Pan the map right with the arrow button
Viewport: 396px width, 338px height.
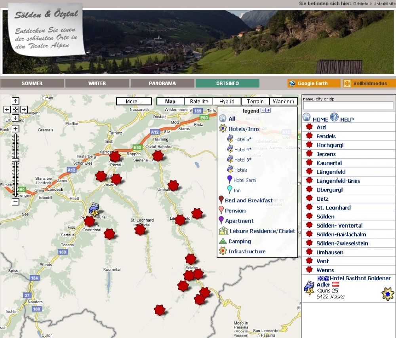point(24,109)
